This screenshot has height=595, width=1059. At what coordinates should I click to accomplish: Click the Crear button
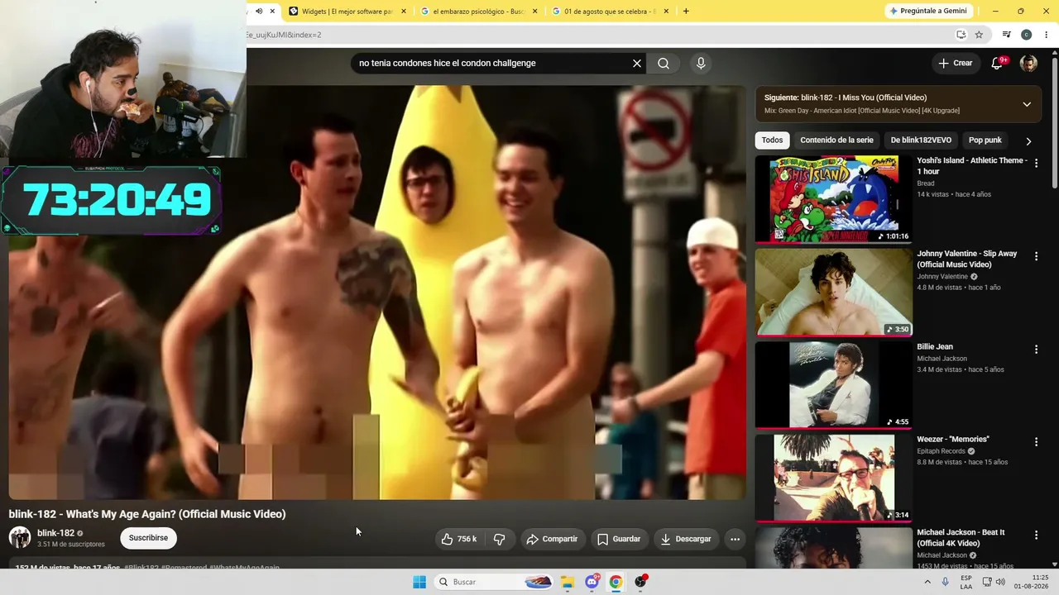point(956,64)
